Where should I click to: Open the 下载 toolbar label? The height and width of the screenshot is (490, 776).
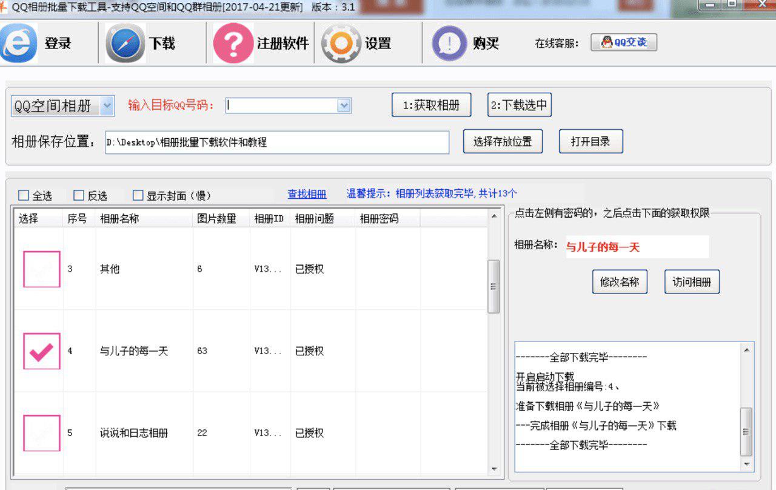coord(162,43)
